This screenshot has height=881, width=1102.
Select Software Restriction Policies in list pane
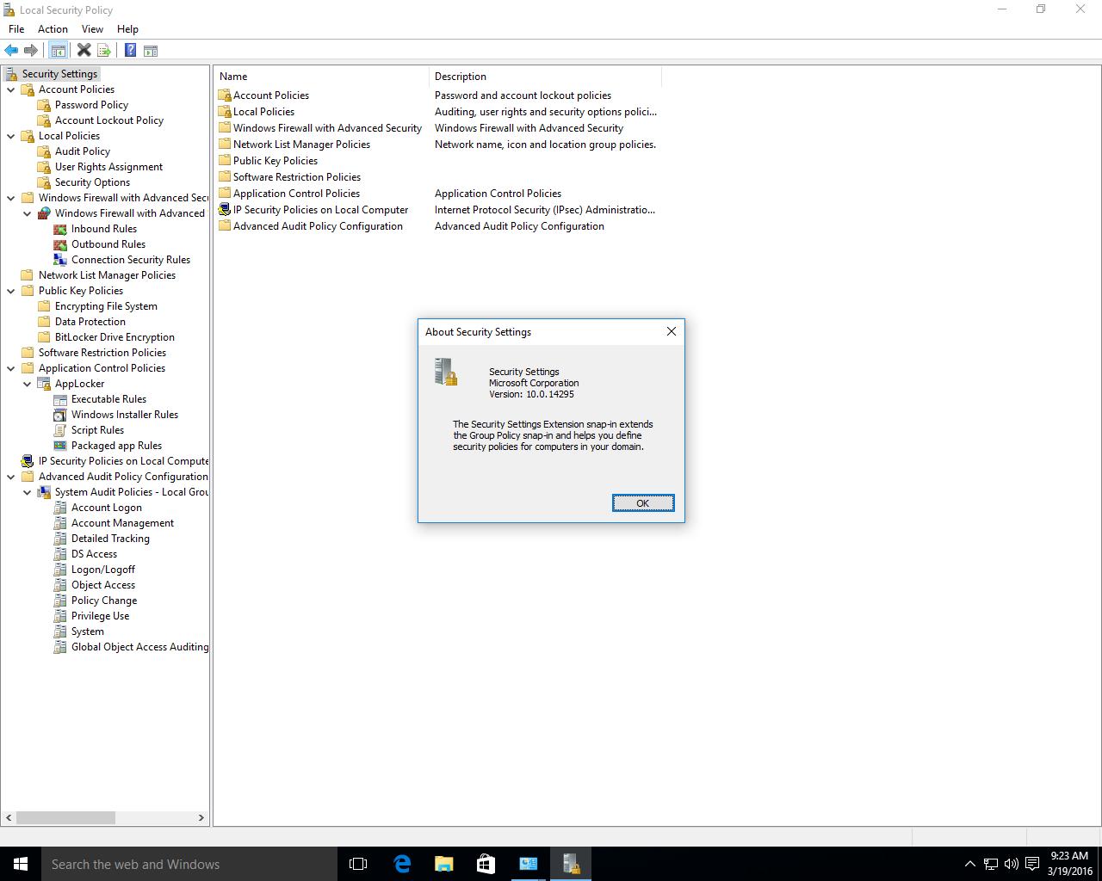coord(297,177)
